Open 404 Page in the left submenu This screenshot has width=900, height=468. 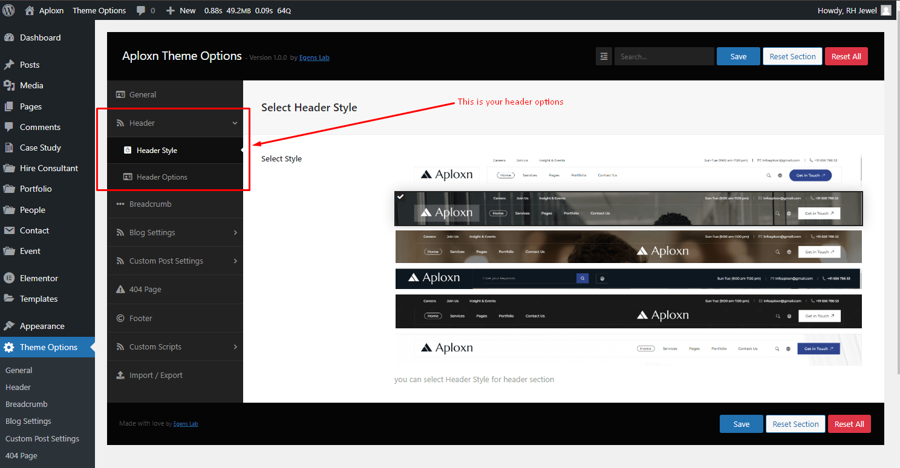[x=21, y=455]
